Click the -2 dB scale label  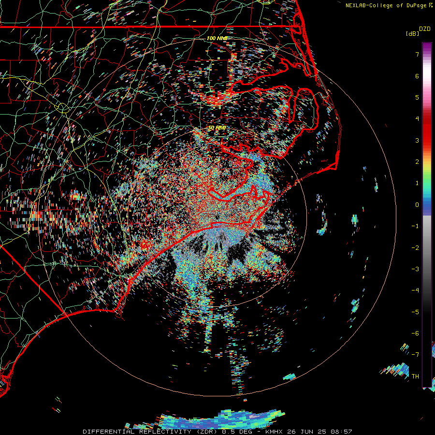415,247
